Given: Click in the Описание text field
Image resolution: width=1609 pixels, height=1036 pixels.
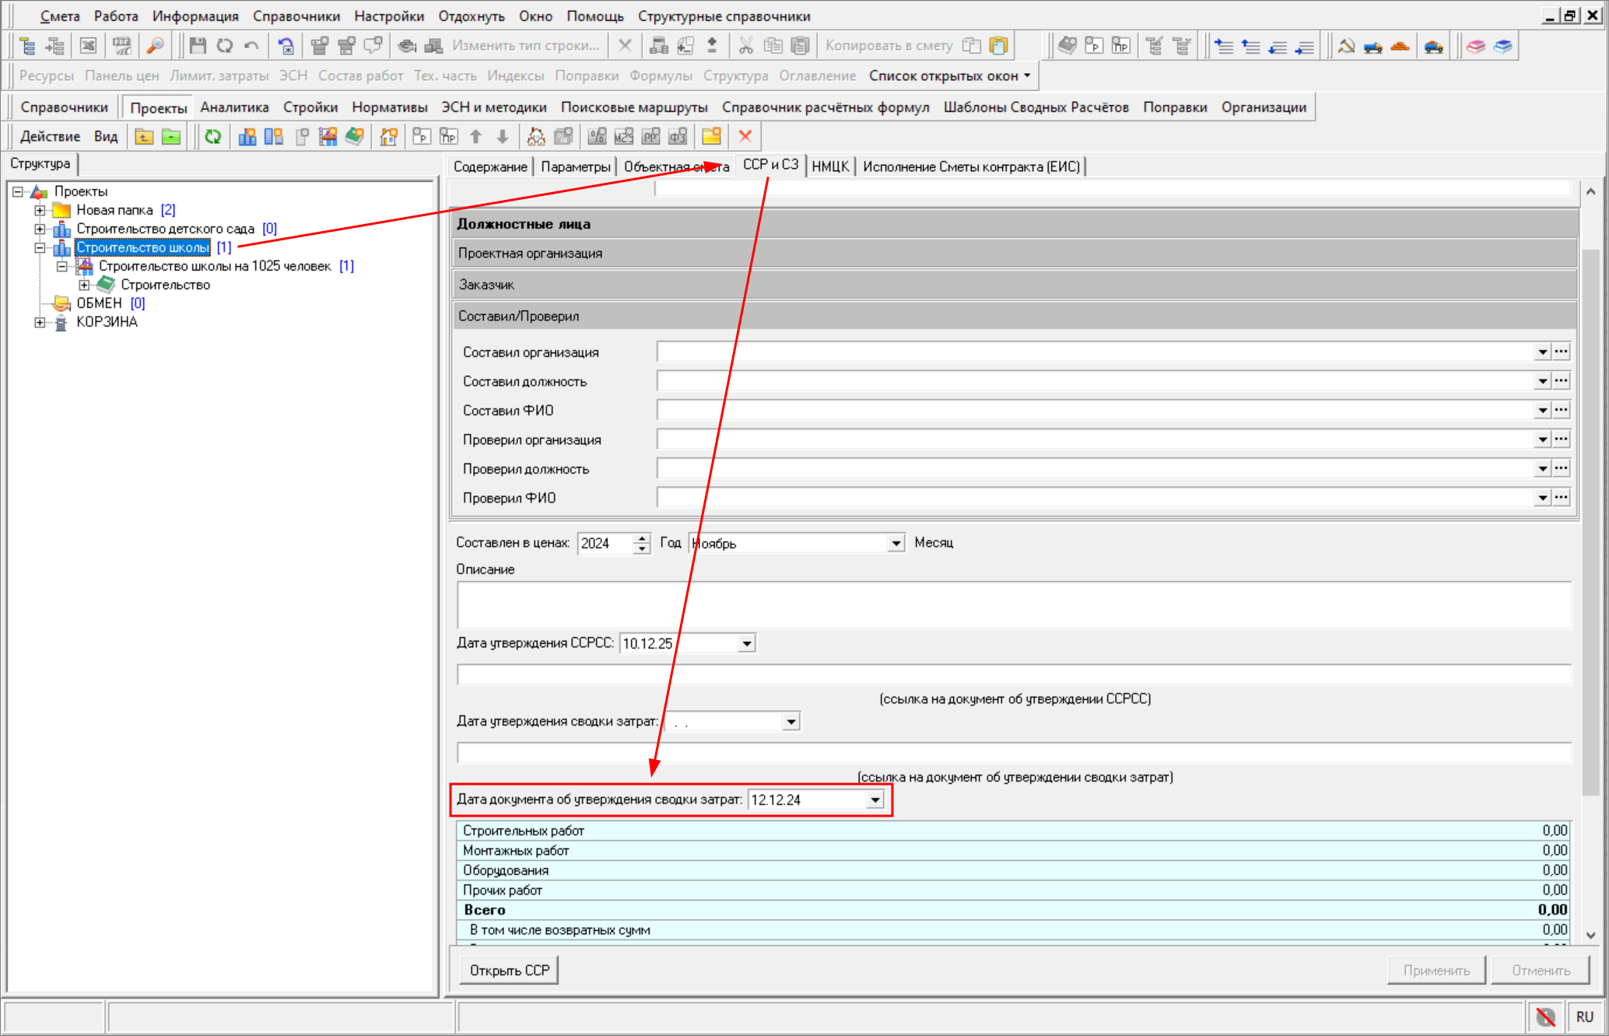Looking at the screenshot, I should pos(1011,605).
